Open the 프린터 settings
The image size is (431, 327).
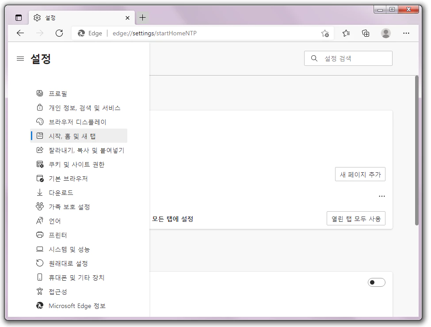click(79, 235)
